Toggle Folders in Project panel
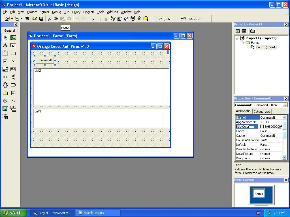 click(252, 31)
